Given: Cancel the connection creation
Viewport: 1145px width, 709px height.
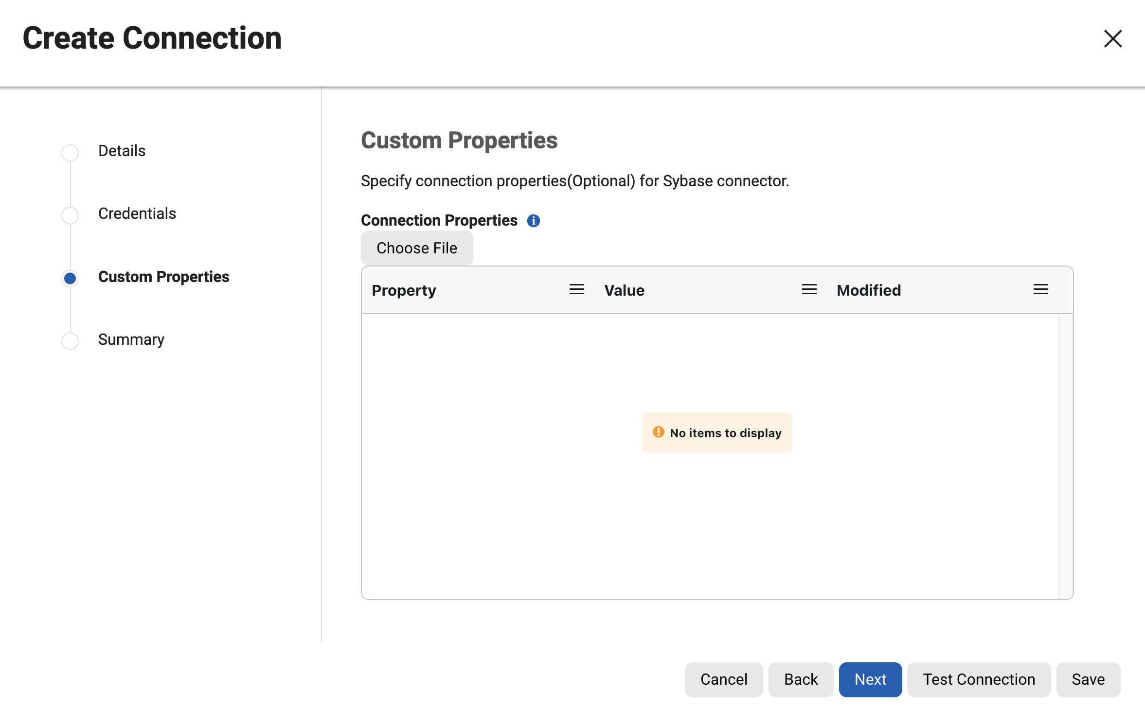Looking at the screenshot, I should [723, 679].
